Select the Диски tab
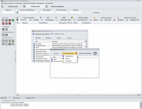This screenshot has width=142, height=109. [x=96, y=20]
